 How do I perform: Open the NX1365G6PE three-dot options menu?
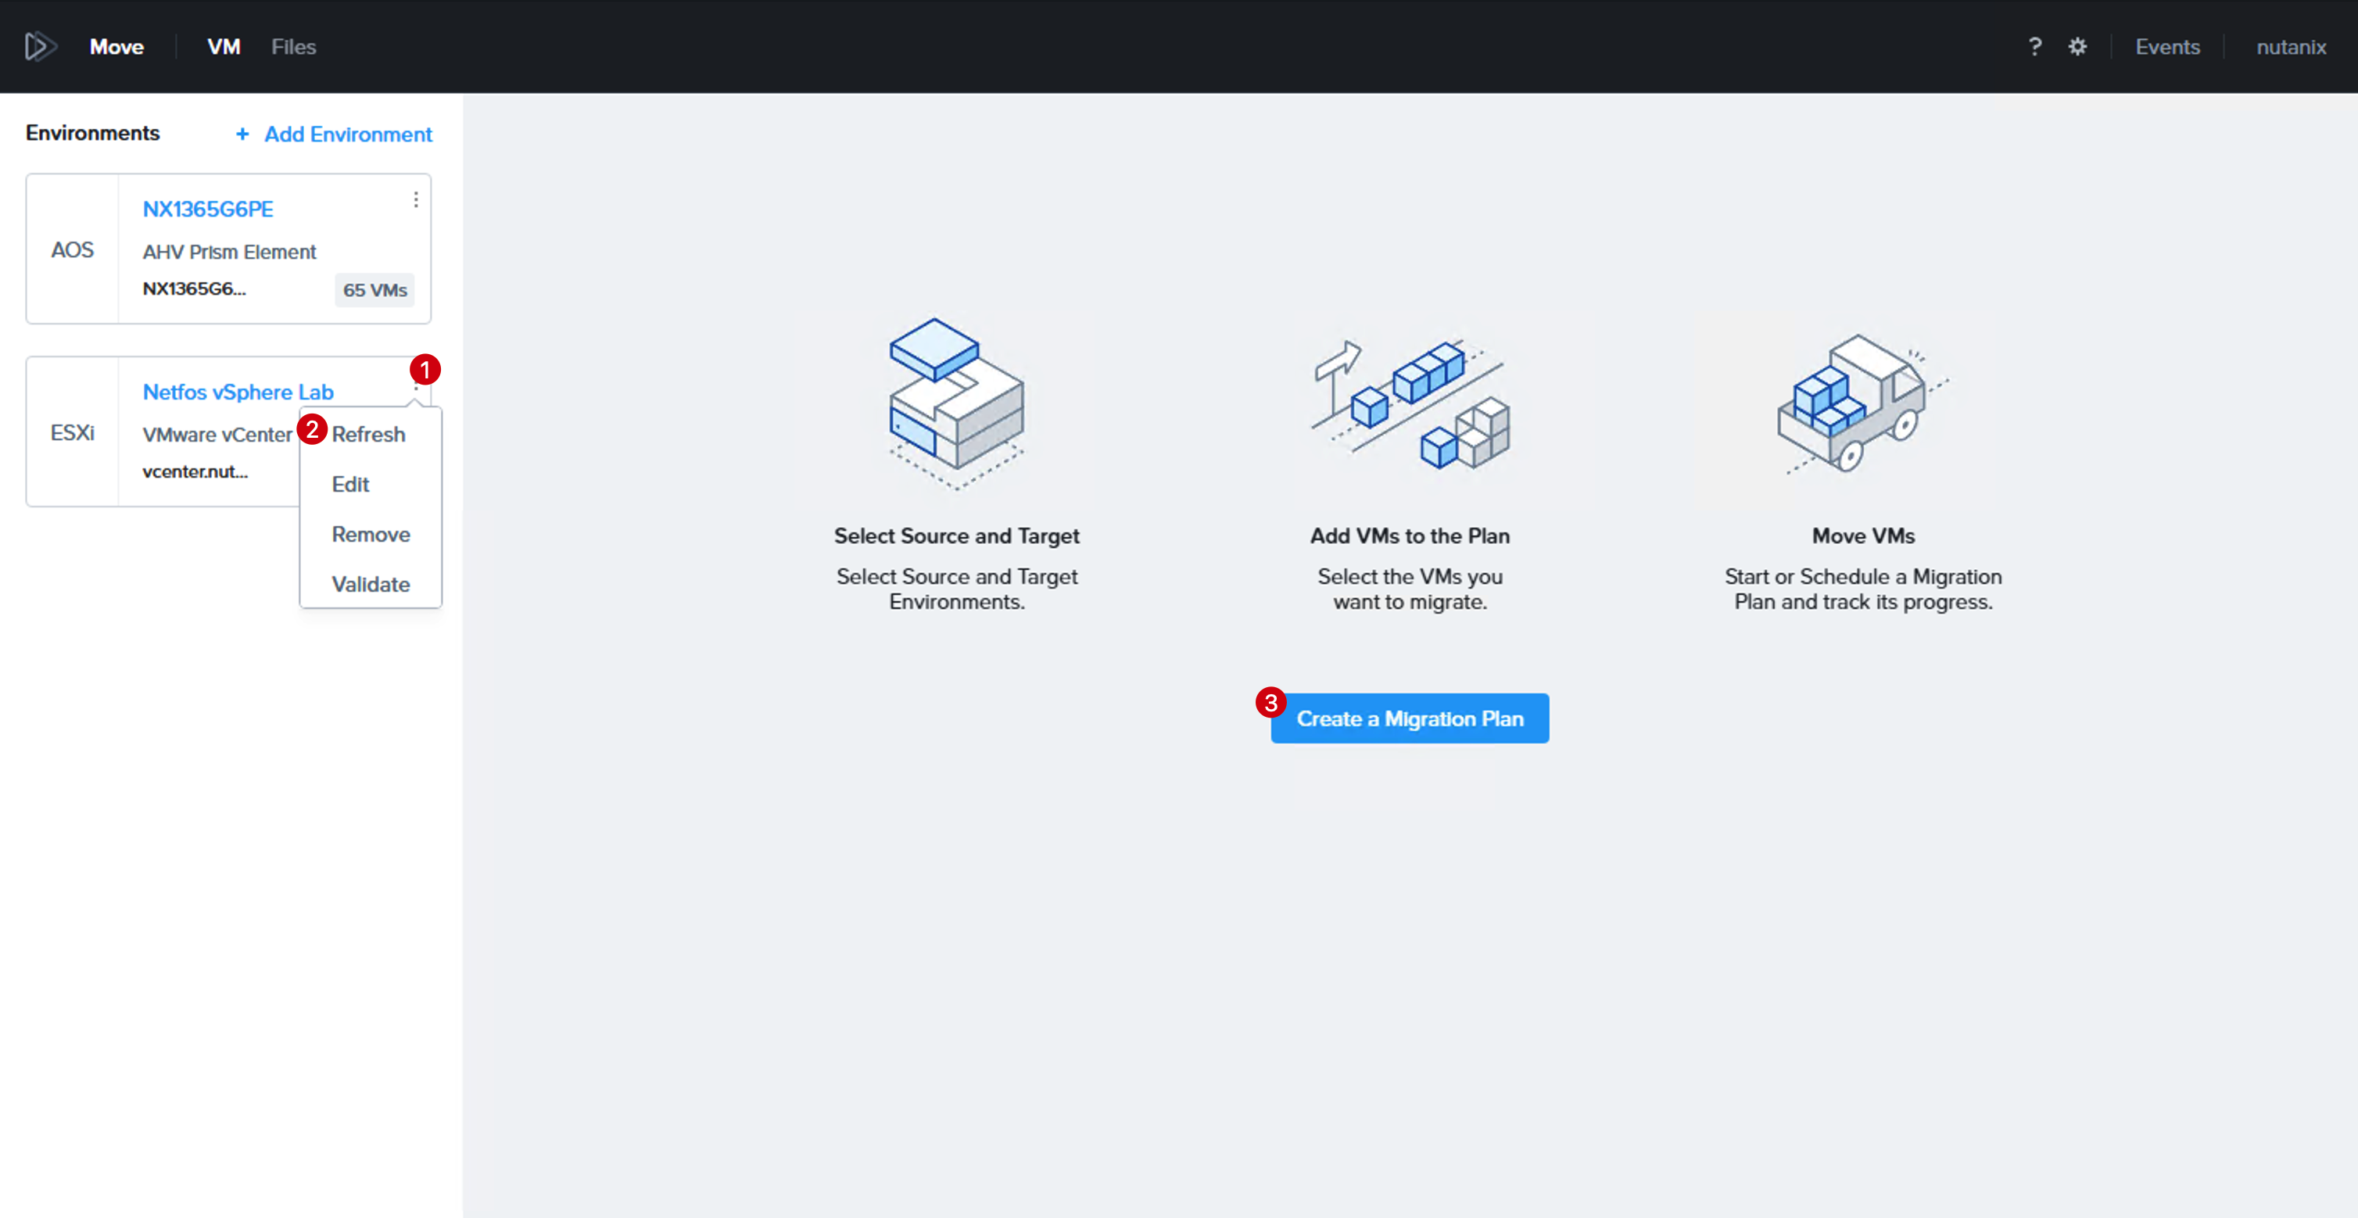(x=416, y=199)
